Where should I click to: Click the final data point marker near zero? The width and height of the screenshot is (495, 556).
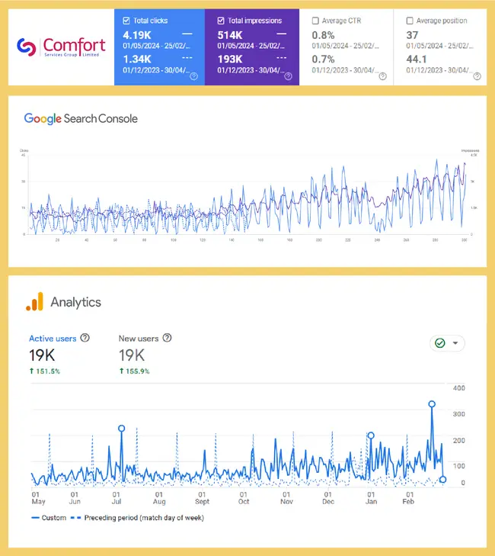pyautogui.click(x=442, y=480)
